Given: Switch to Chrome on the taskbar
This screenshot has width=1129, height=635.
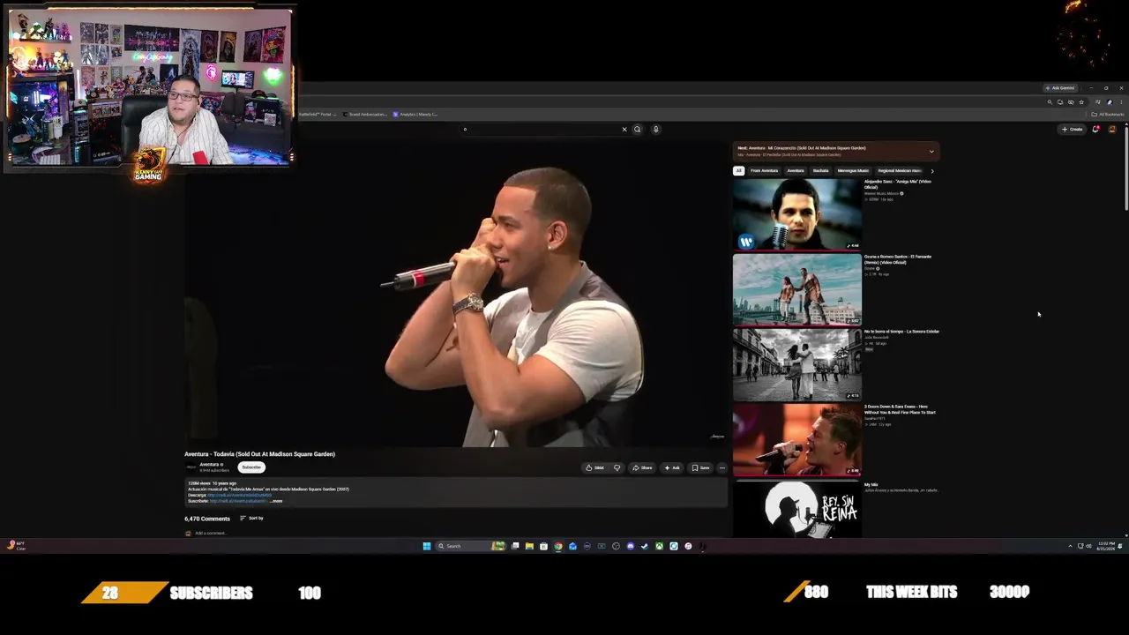Looking at the screenshot, I should pos(558,546).
